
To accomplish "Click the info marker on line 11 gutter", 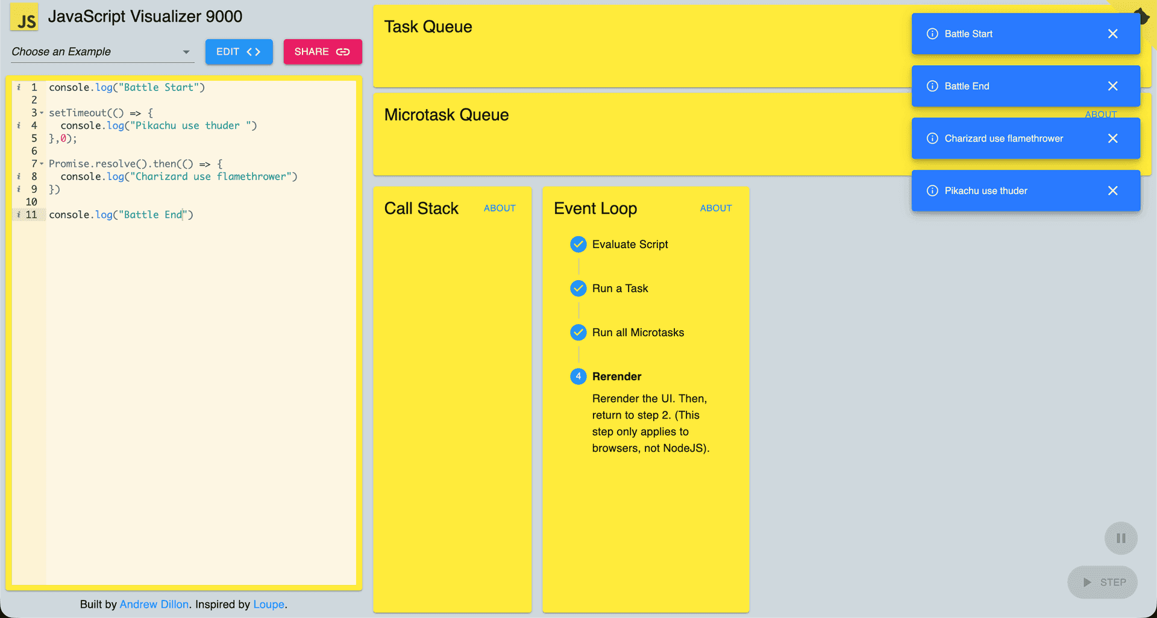I will click(19, 214).
